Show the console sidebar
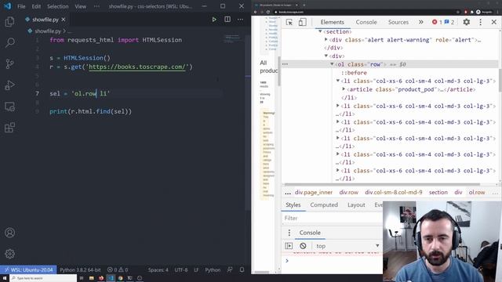This screenshot has width=502, height=282. [x=289, y=246]
